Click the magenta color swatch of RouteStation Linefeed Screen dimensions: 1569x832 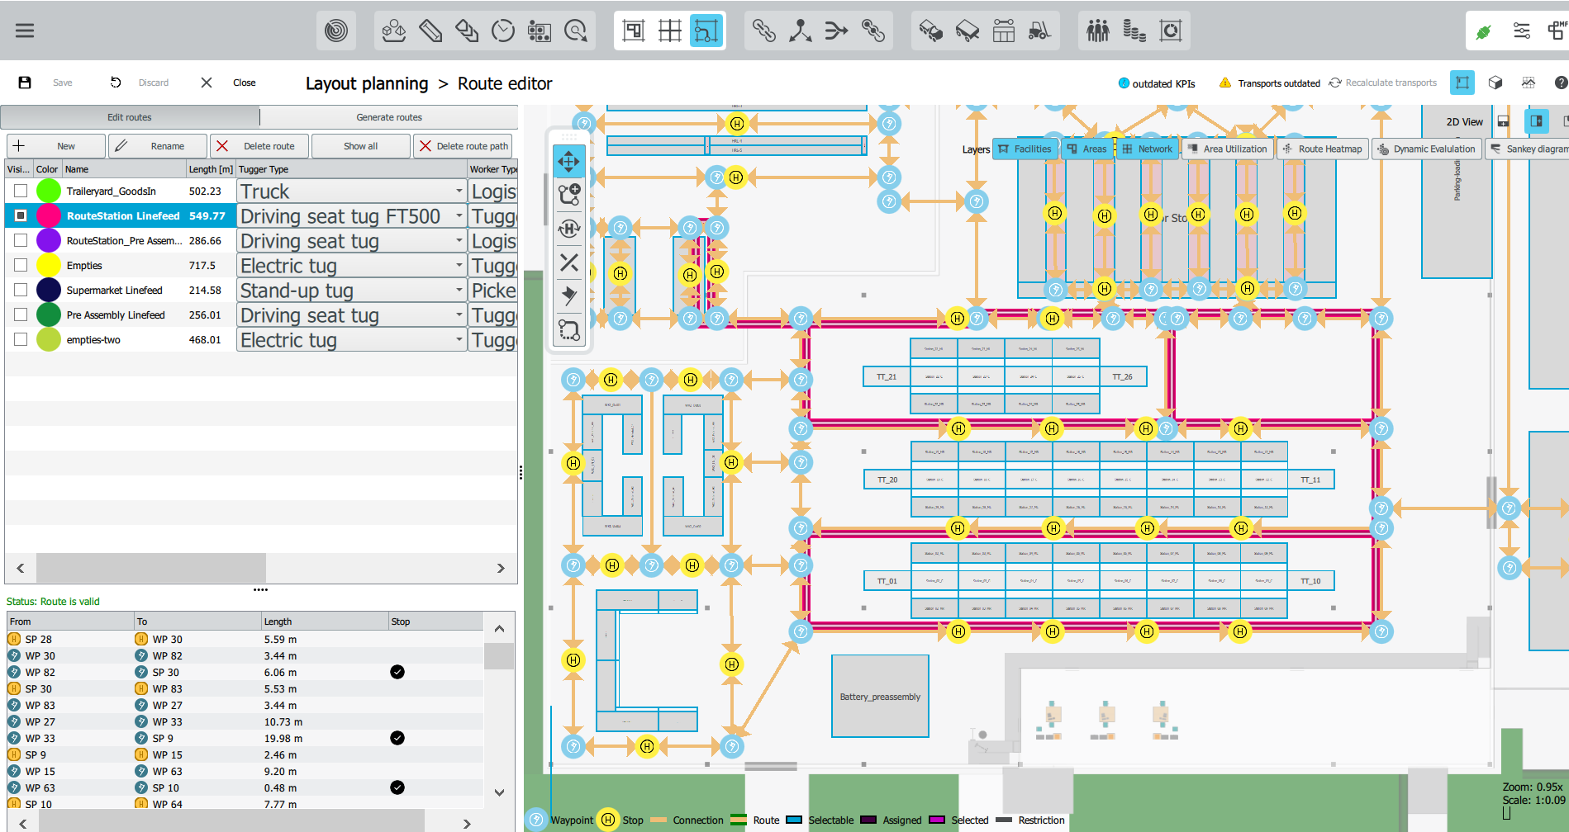coord(49,215)
